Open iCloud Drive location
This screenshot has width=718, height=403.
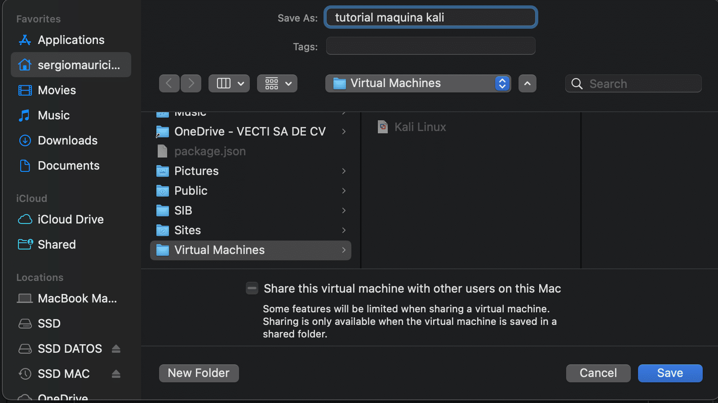70,219
